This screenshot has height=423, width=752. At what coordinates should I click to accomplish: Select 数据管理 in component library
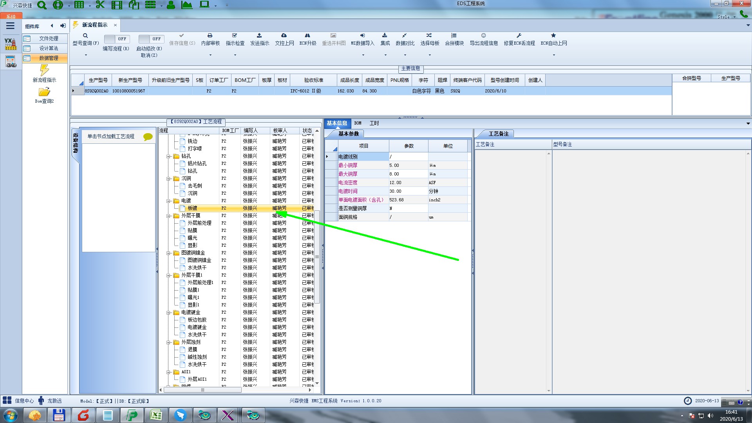pyautogui.click(x=48, y=58)
